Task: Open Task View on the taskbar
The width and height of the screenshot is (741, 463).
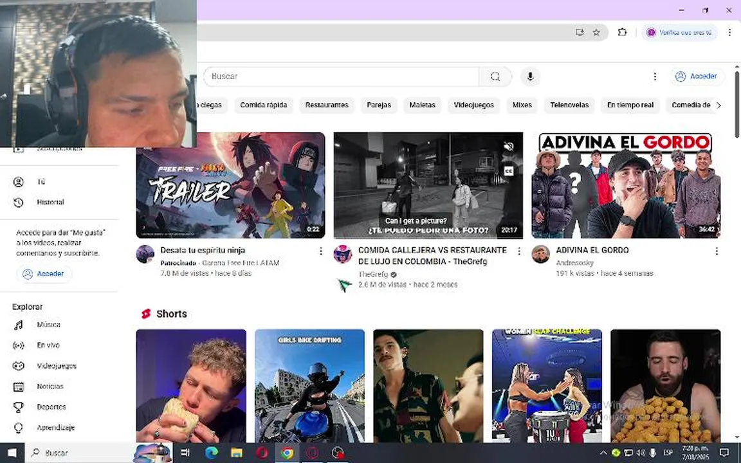Action: 185,453
